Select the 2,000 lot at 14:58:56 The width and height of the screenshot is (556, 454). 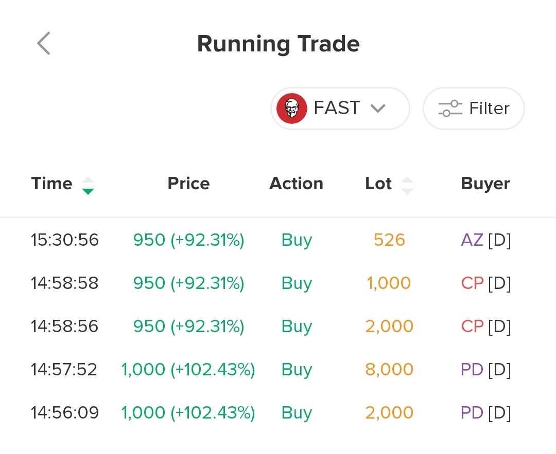pos(389,326)
